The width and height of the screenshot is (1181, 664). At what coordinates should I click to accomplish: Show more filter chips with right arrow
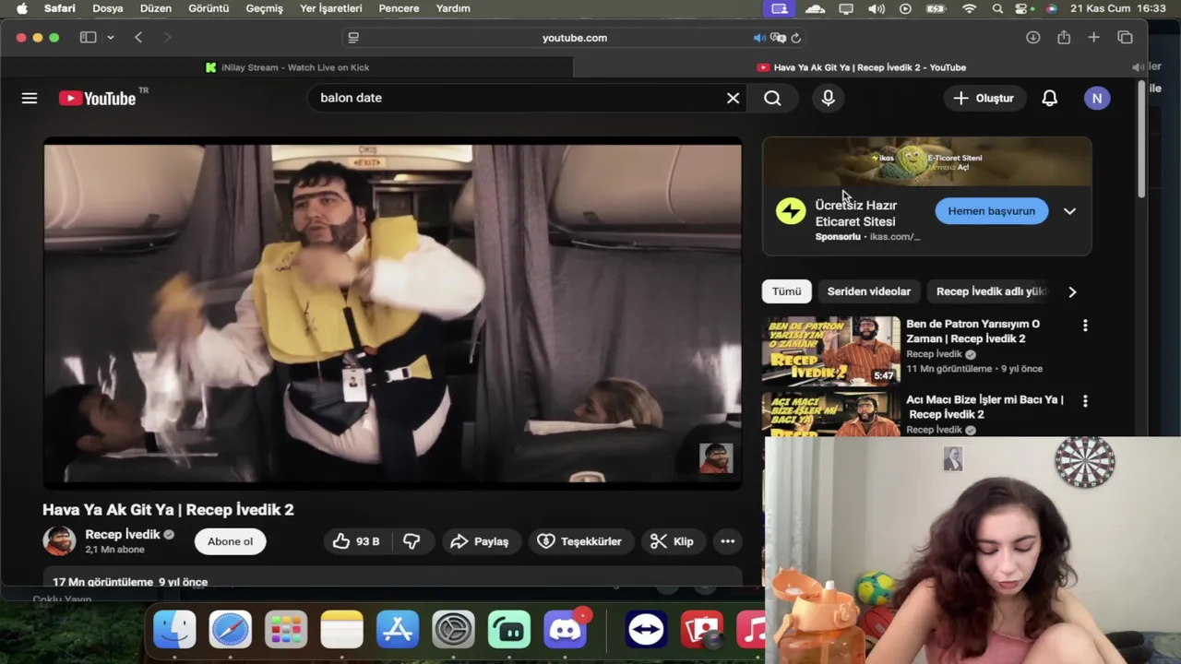pos(1072,291)
